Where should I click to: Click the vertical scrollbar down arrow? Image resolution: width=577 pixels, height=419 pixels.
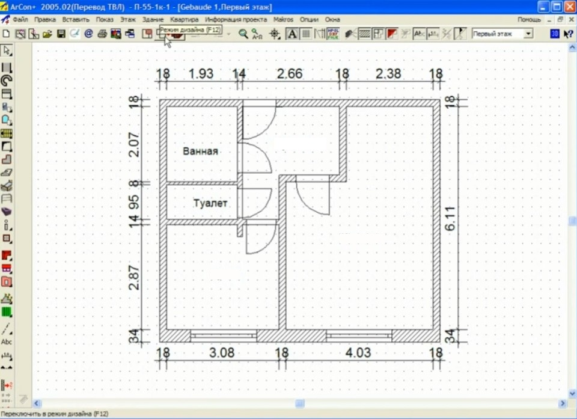pyautogui.click(x=572, y=394)
